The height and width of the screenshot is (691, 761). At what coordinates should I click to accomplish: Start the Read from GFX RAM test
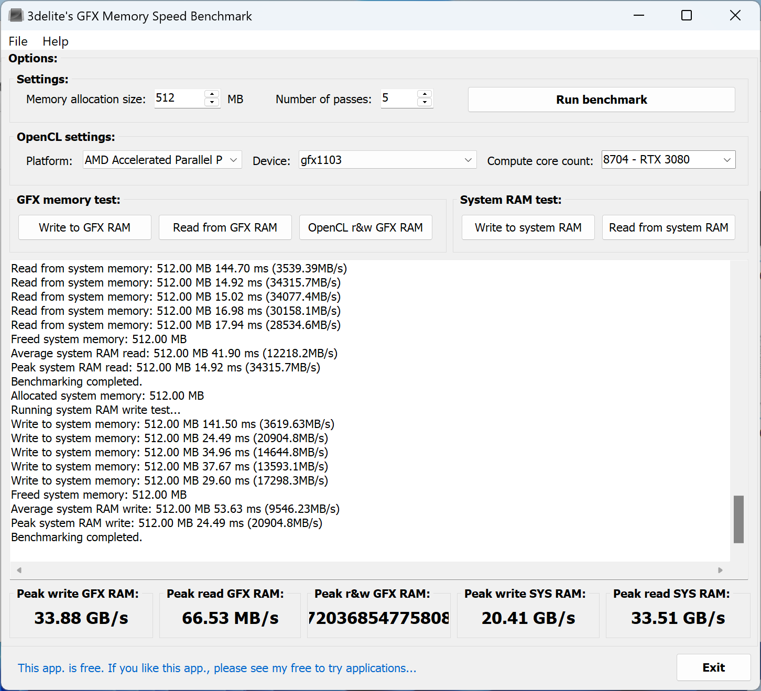[225, 227]
